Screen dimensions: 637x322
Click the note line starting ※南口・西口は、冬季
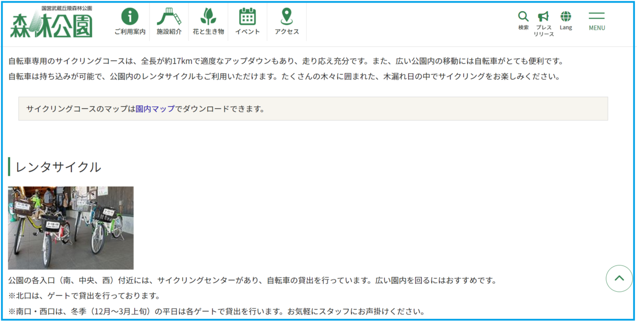click(x=217, y=311)
